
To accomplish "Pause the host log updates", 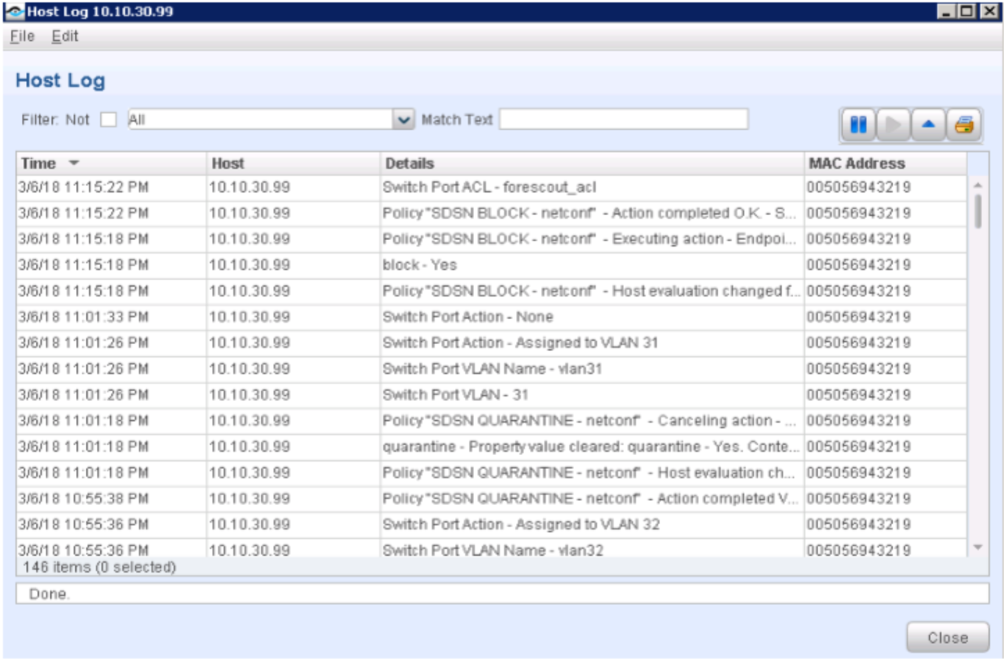I will point(858,125).
